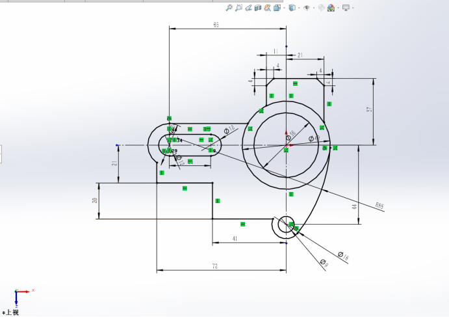This screenshot has width=449, height=317.
Task: Select the Ø16 diameter dimension
Action: [x=343, y=256]
